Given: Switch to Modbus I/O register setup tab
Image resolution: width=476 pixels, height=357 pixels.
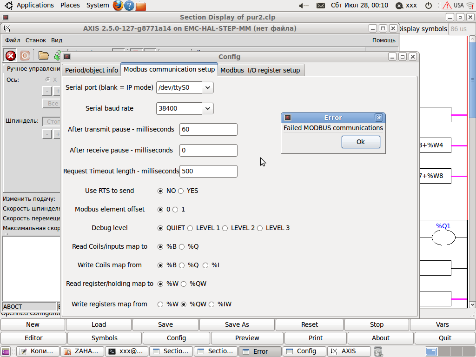Looking at the screenshot, I should (x=260, y=70).
